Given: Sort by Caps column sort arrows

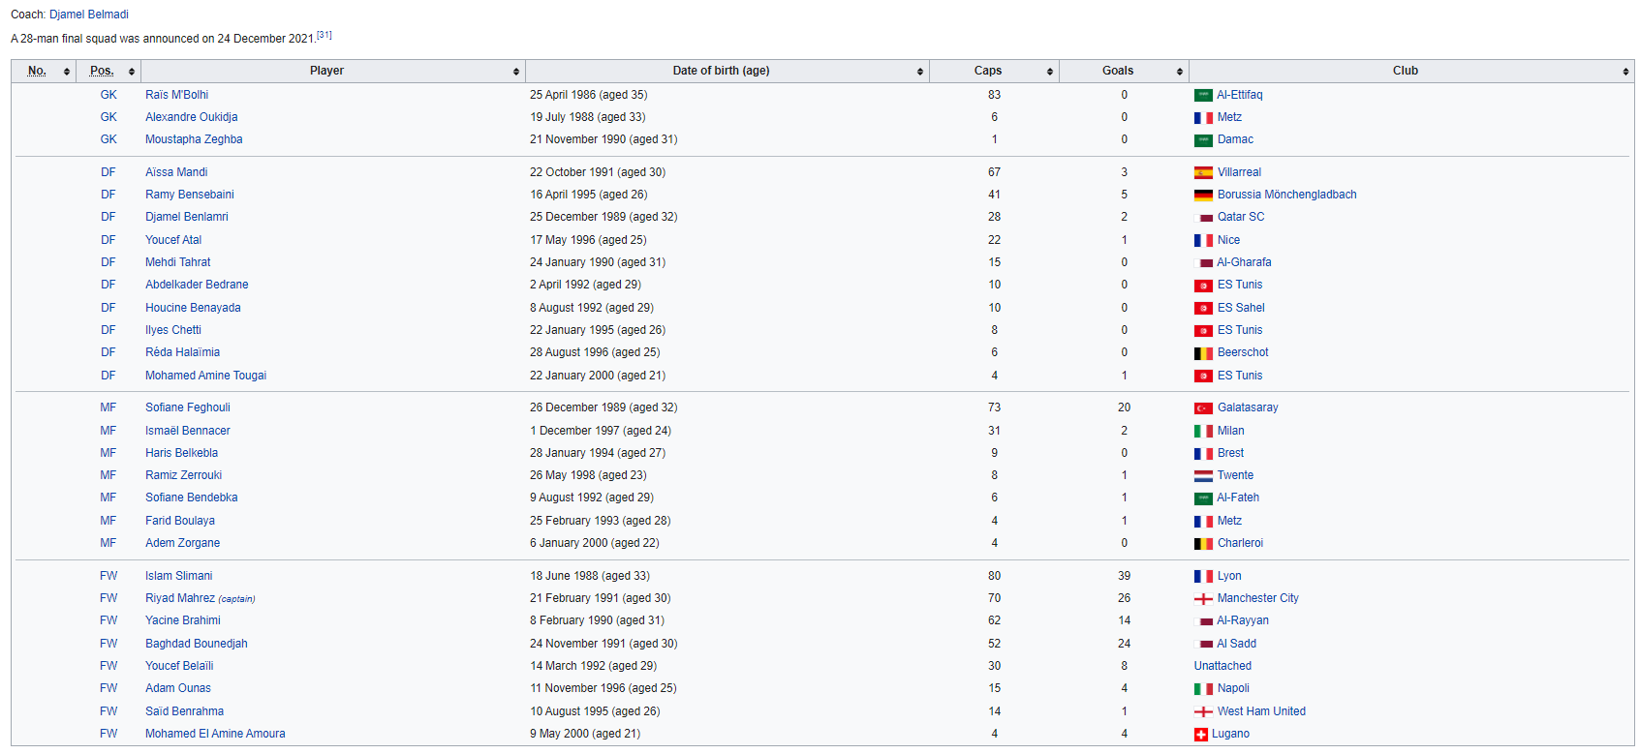Looking at the screenshot, I should 1050,72.
